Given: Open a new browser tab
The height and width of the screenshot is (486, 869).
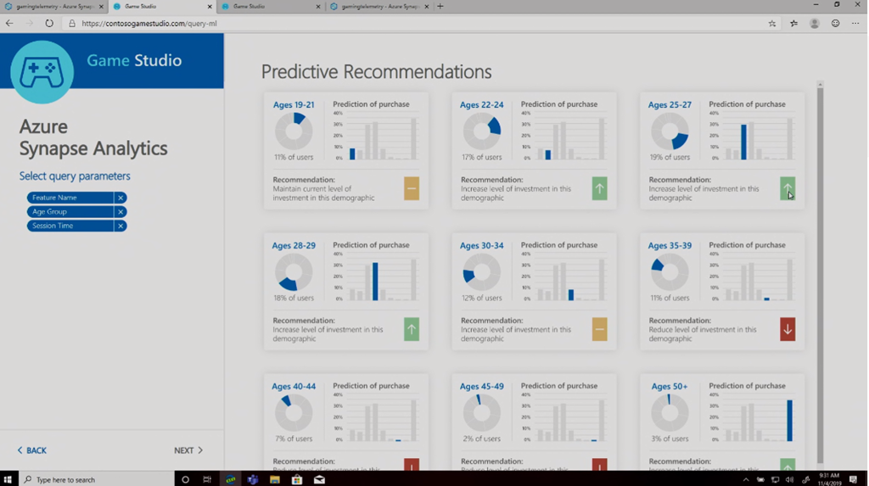Looking at the screenshot, I should [x=440, y=7].
